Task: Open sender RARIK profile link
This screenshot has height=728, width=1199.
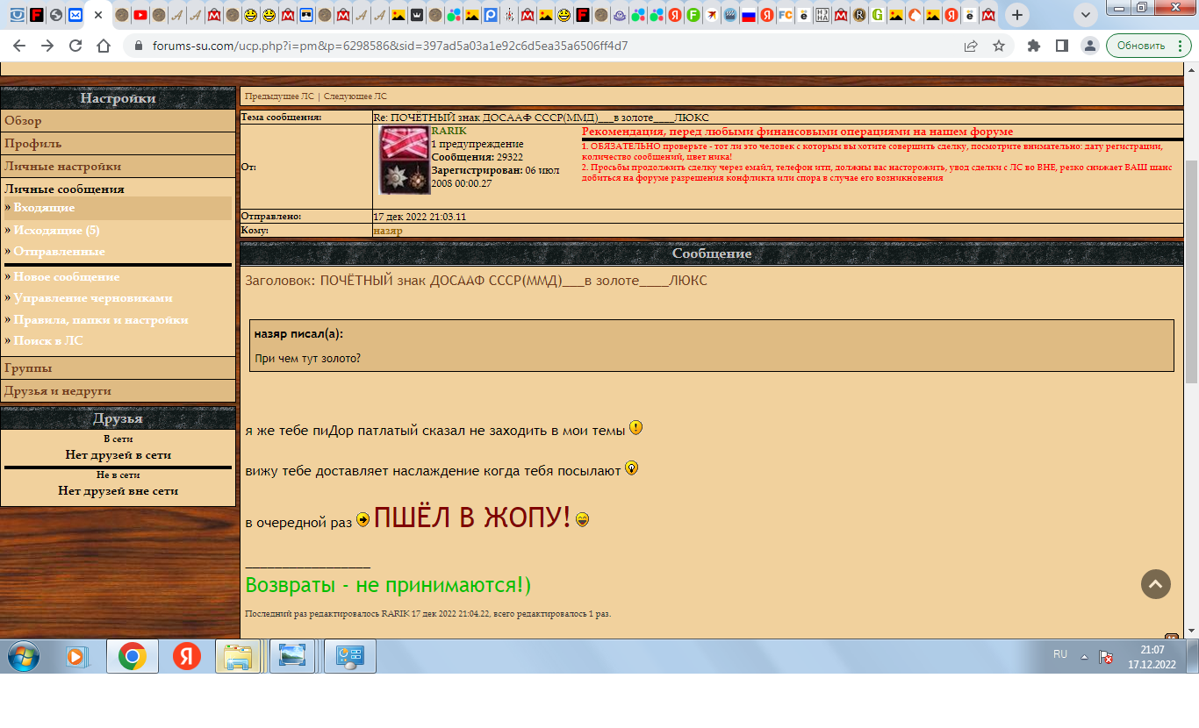Action: [449, 131]
